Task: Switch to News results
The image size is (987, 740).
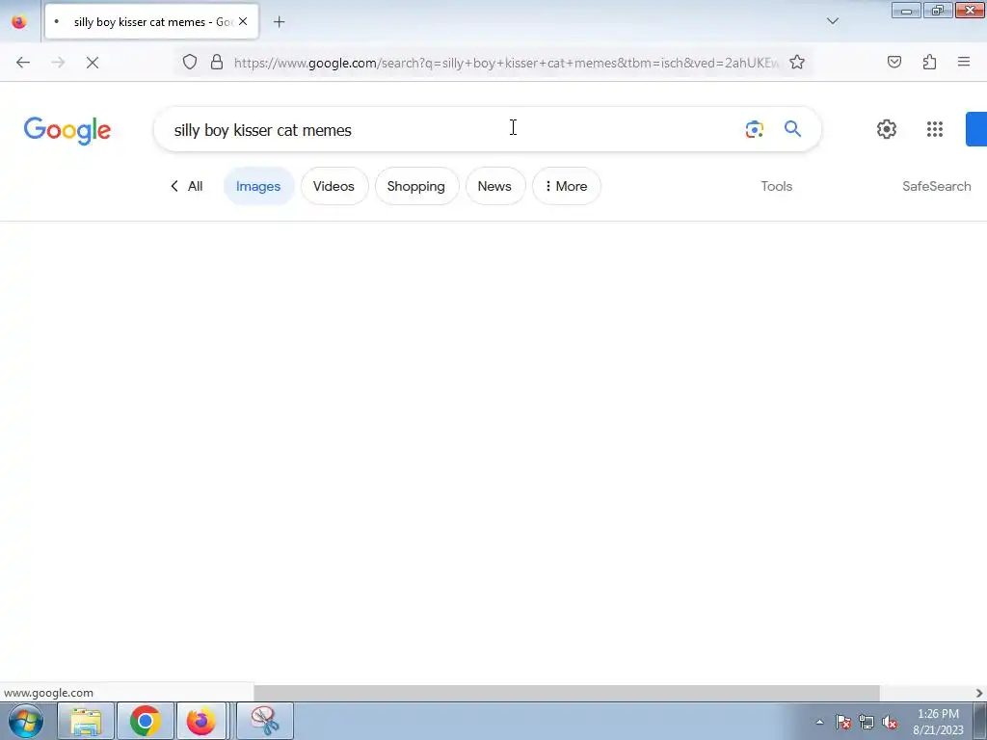Action: pos(495,186)
